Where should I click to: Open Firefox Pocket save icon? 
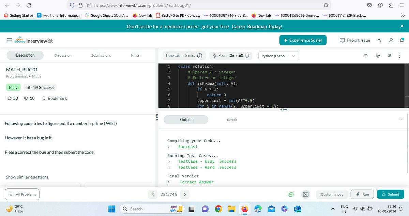(369, 5)
